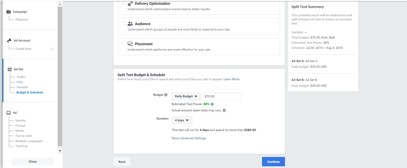Click the info icon next to Budget
This screenshot has width=407, height=168.
[x=166, y=95]
